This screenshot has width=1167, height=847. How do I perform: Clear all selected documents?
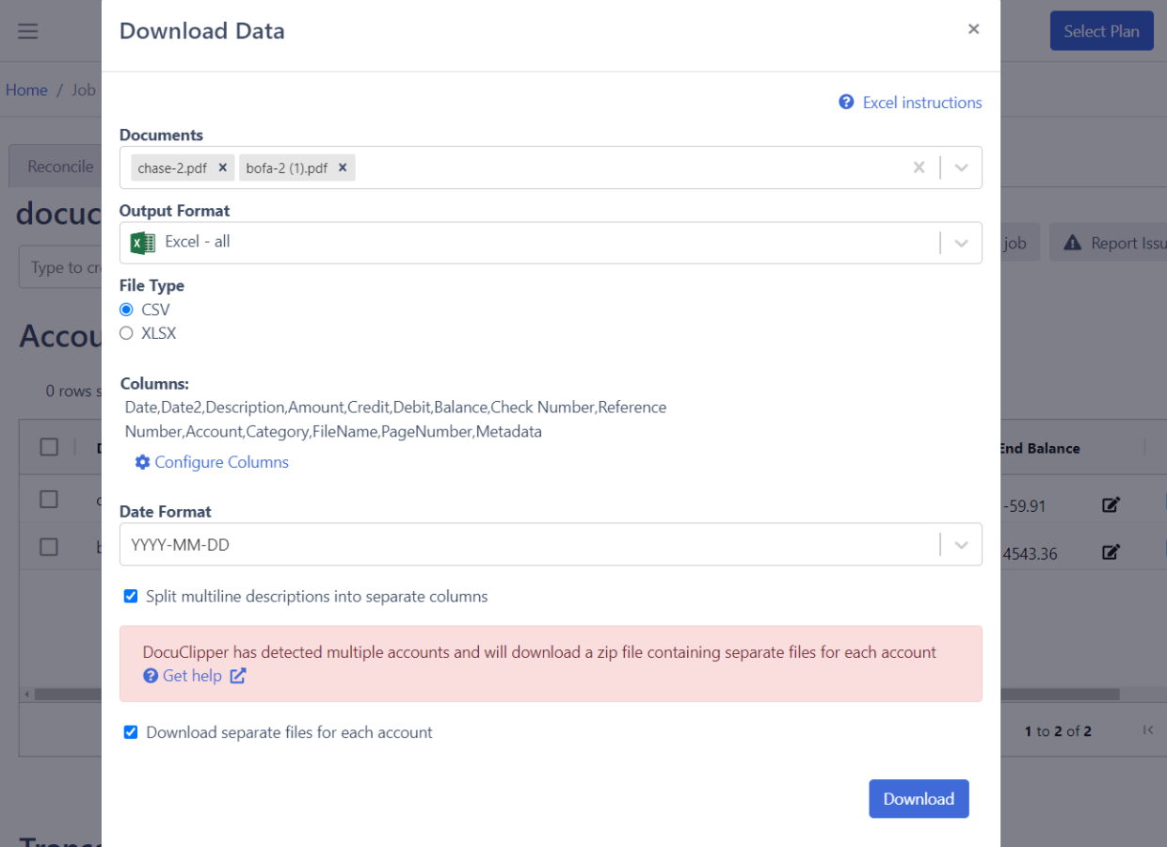pos(919,168)
